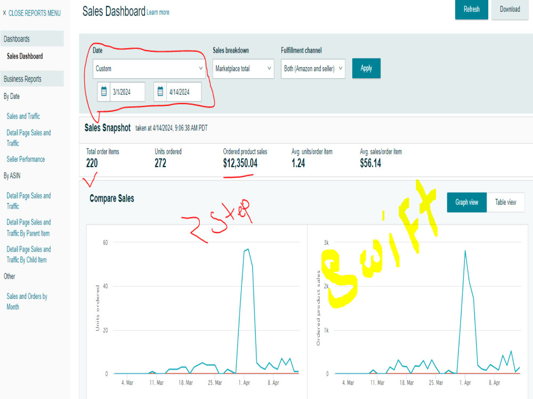533x399 pixels.
Task: Click the Sales breakdown label
Action: click(231, 50)
